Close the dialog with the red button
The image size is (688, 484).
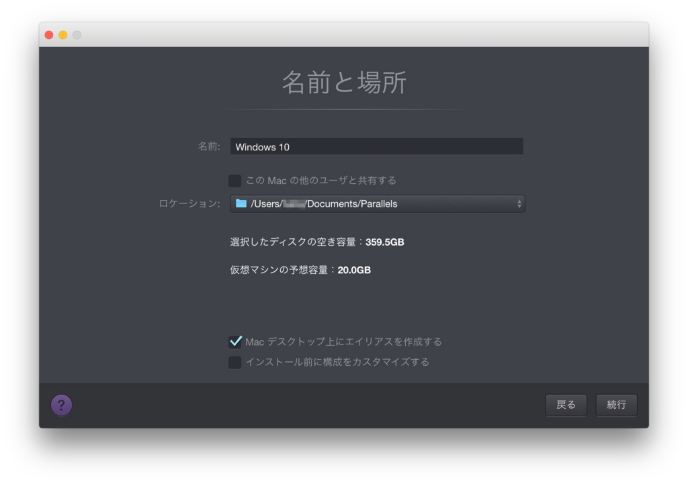(x=48, y=34)
